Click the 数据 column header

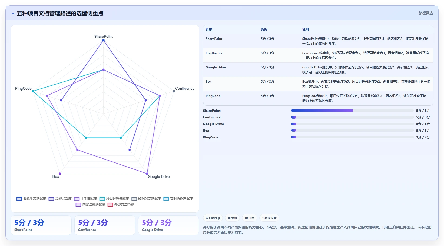point(264,30)
